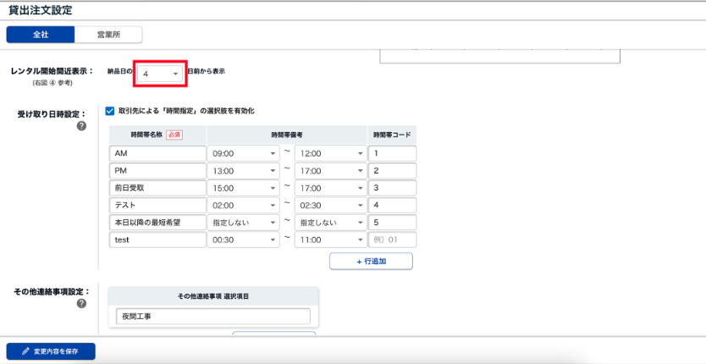706x364 pixels.
Task: Open the 納品日の days dropdown showing 4
Action: pyautogui.click(x=160, y=74)
